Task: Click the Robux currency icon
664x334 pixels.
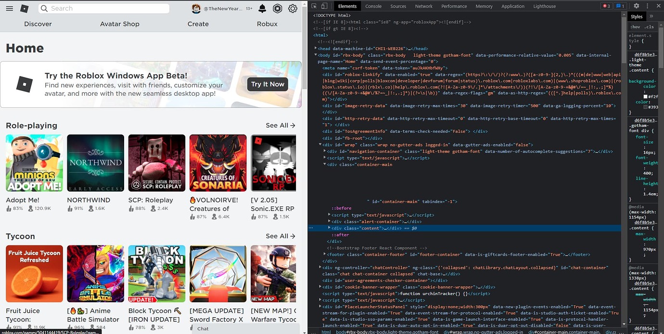Action: (277, 9)
